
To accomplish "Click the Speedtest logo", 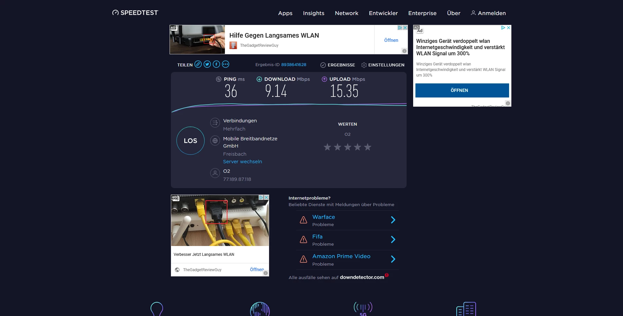I will 135,13.
